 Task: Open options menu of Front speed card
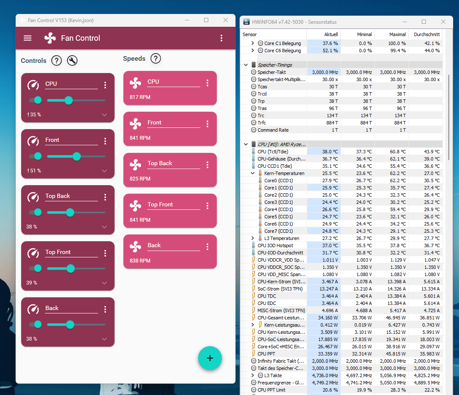[x=207, y=124]
